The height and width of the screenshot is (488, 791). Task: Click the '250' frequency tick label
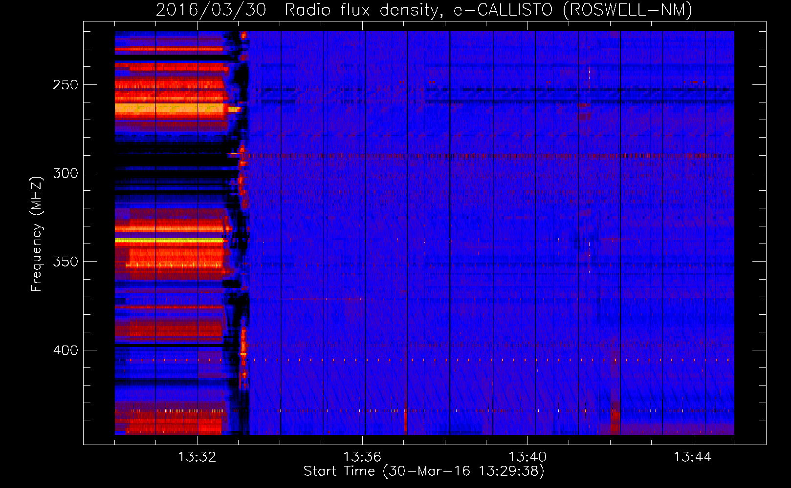tap(66, 85)
